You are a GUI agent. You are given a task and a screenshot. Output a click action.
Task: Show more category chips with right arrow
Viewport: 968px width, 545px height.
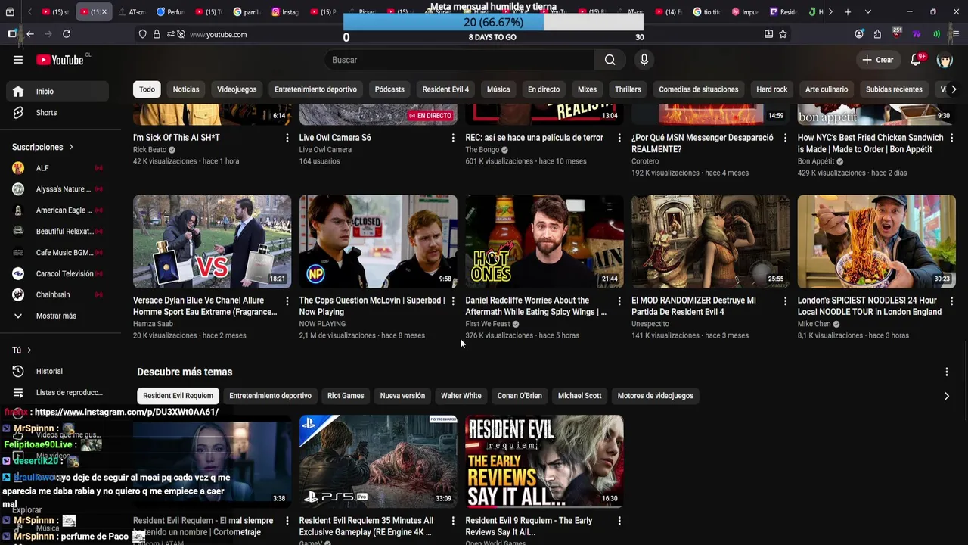953,89
